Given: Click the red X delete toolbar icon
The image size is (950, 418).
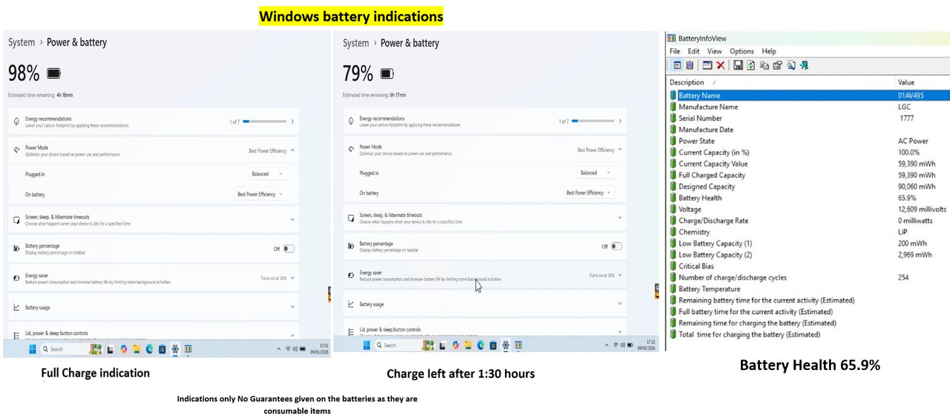Looking at the screenshot, I should click(x=721, y=65).
